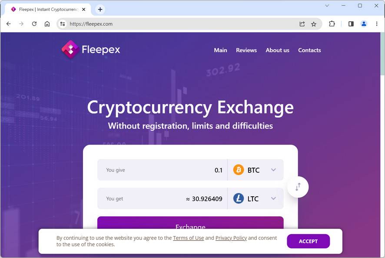Bookmark this page with the star icon
385x258 pixels.
[x=314, y=24]
